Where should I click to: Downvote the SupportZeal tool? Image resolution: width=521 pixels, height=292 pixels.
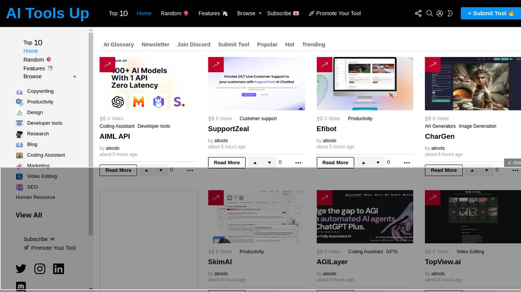[269, 162]
